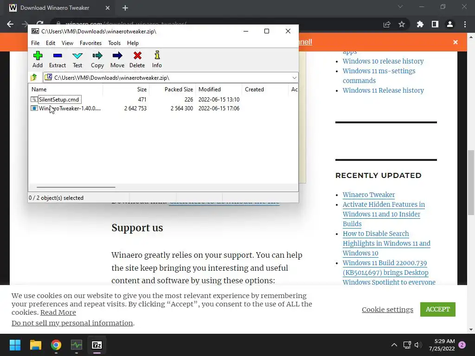
Task: Click the WinaeroTweaker installer file icon
Action: (34, 108)
